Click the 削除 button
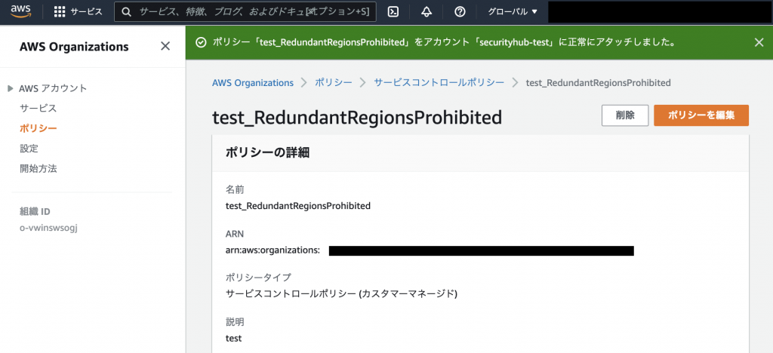The image size is (773, 353). [x=625, y=115]
